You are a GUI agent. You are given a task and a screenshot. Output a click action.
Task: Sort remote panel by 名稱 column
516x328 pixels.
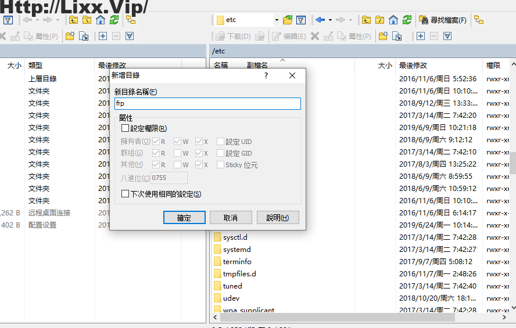click(221, 65)
